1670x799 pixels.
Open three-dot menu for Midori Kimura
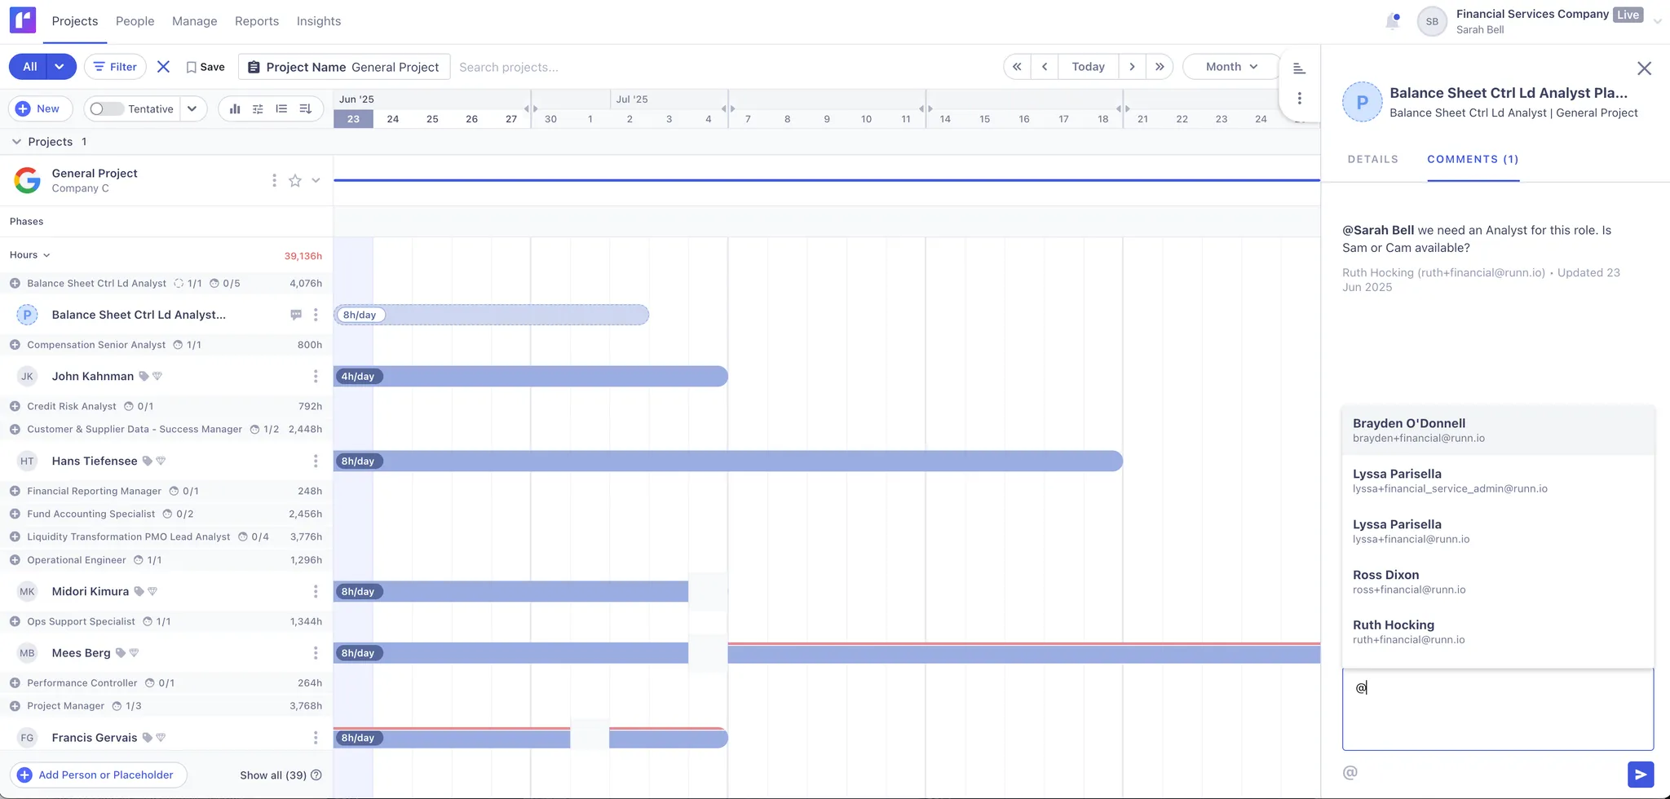[x=316, y=591]
